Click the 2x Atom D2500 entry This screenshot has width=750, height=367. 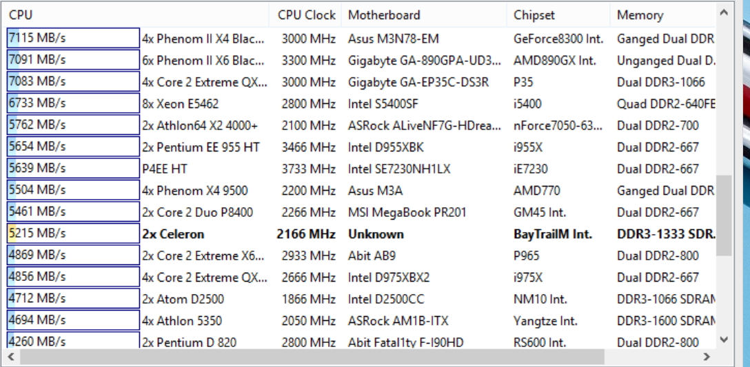click(183, 299)
